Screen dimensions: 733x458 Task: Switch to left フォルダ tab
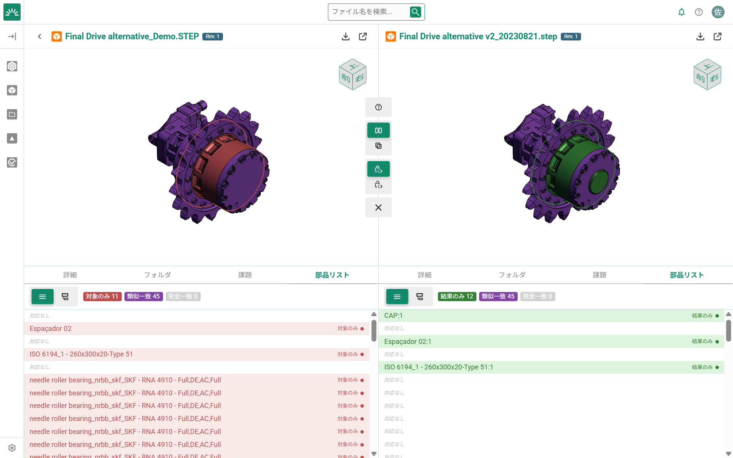tap(157, 275)
